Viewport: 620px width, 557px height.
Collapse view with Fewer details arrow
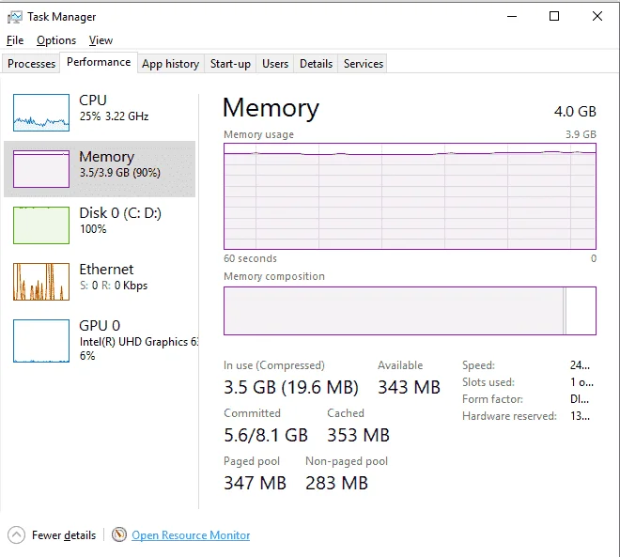16,534
